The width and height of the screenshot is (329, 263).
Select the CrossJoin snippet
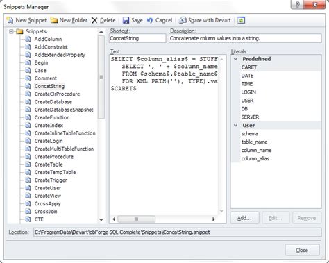click(46, 212)
